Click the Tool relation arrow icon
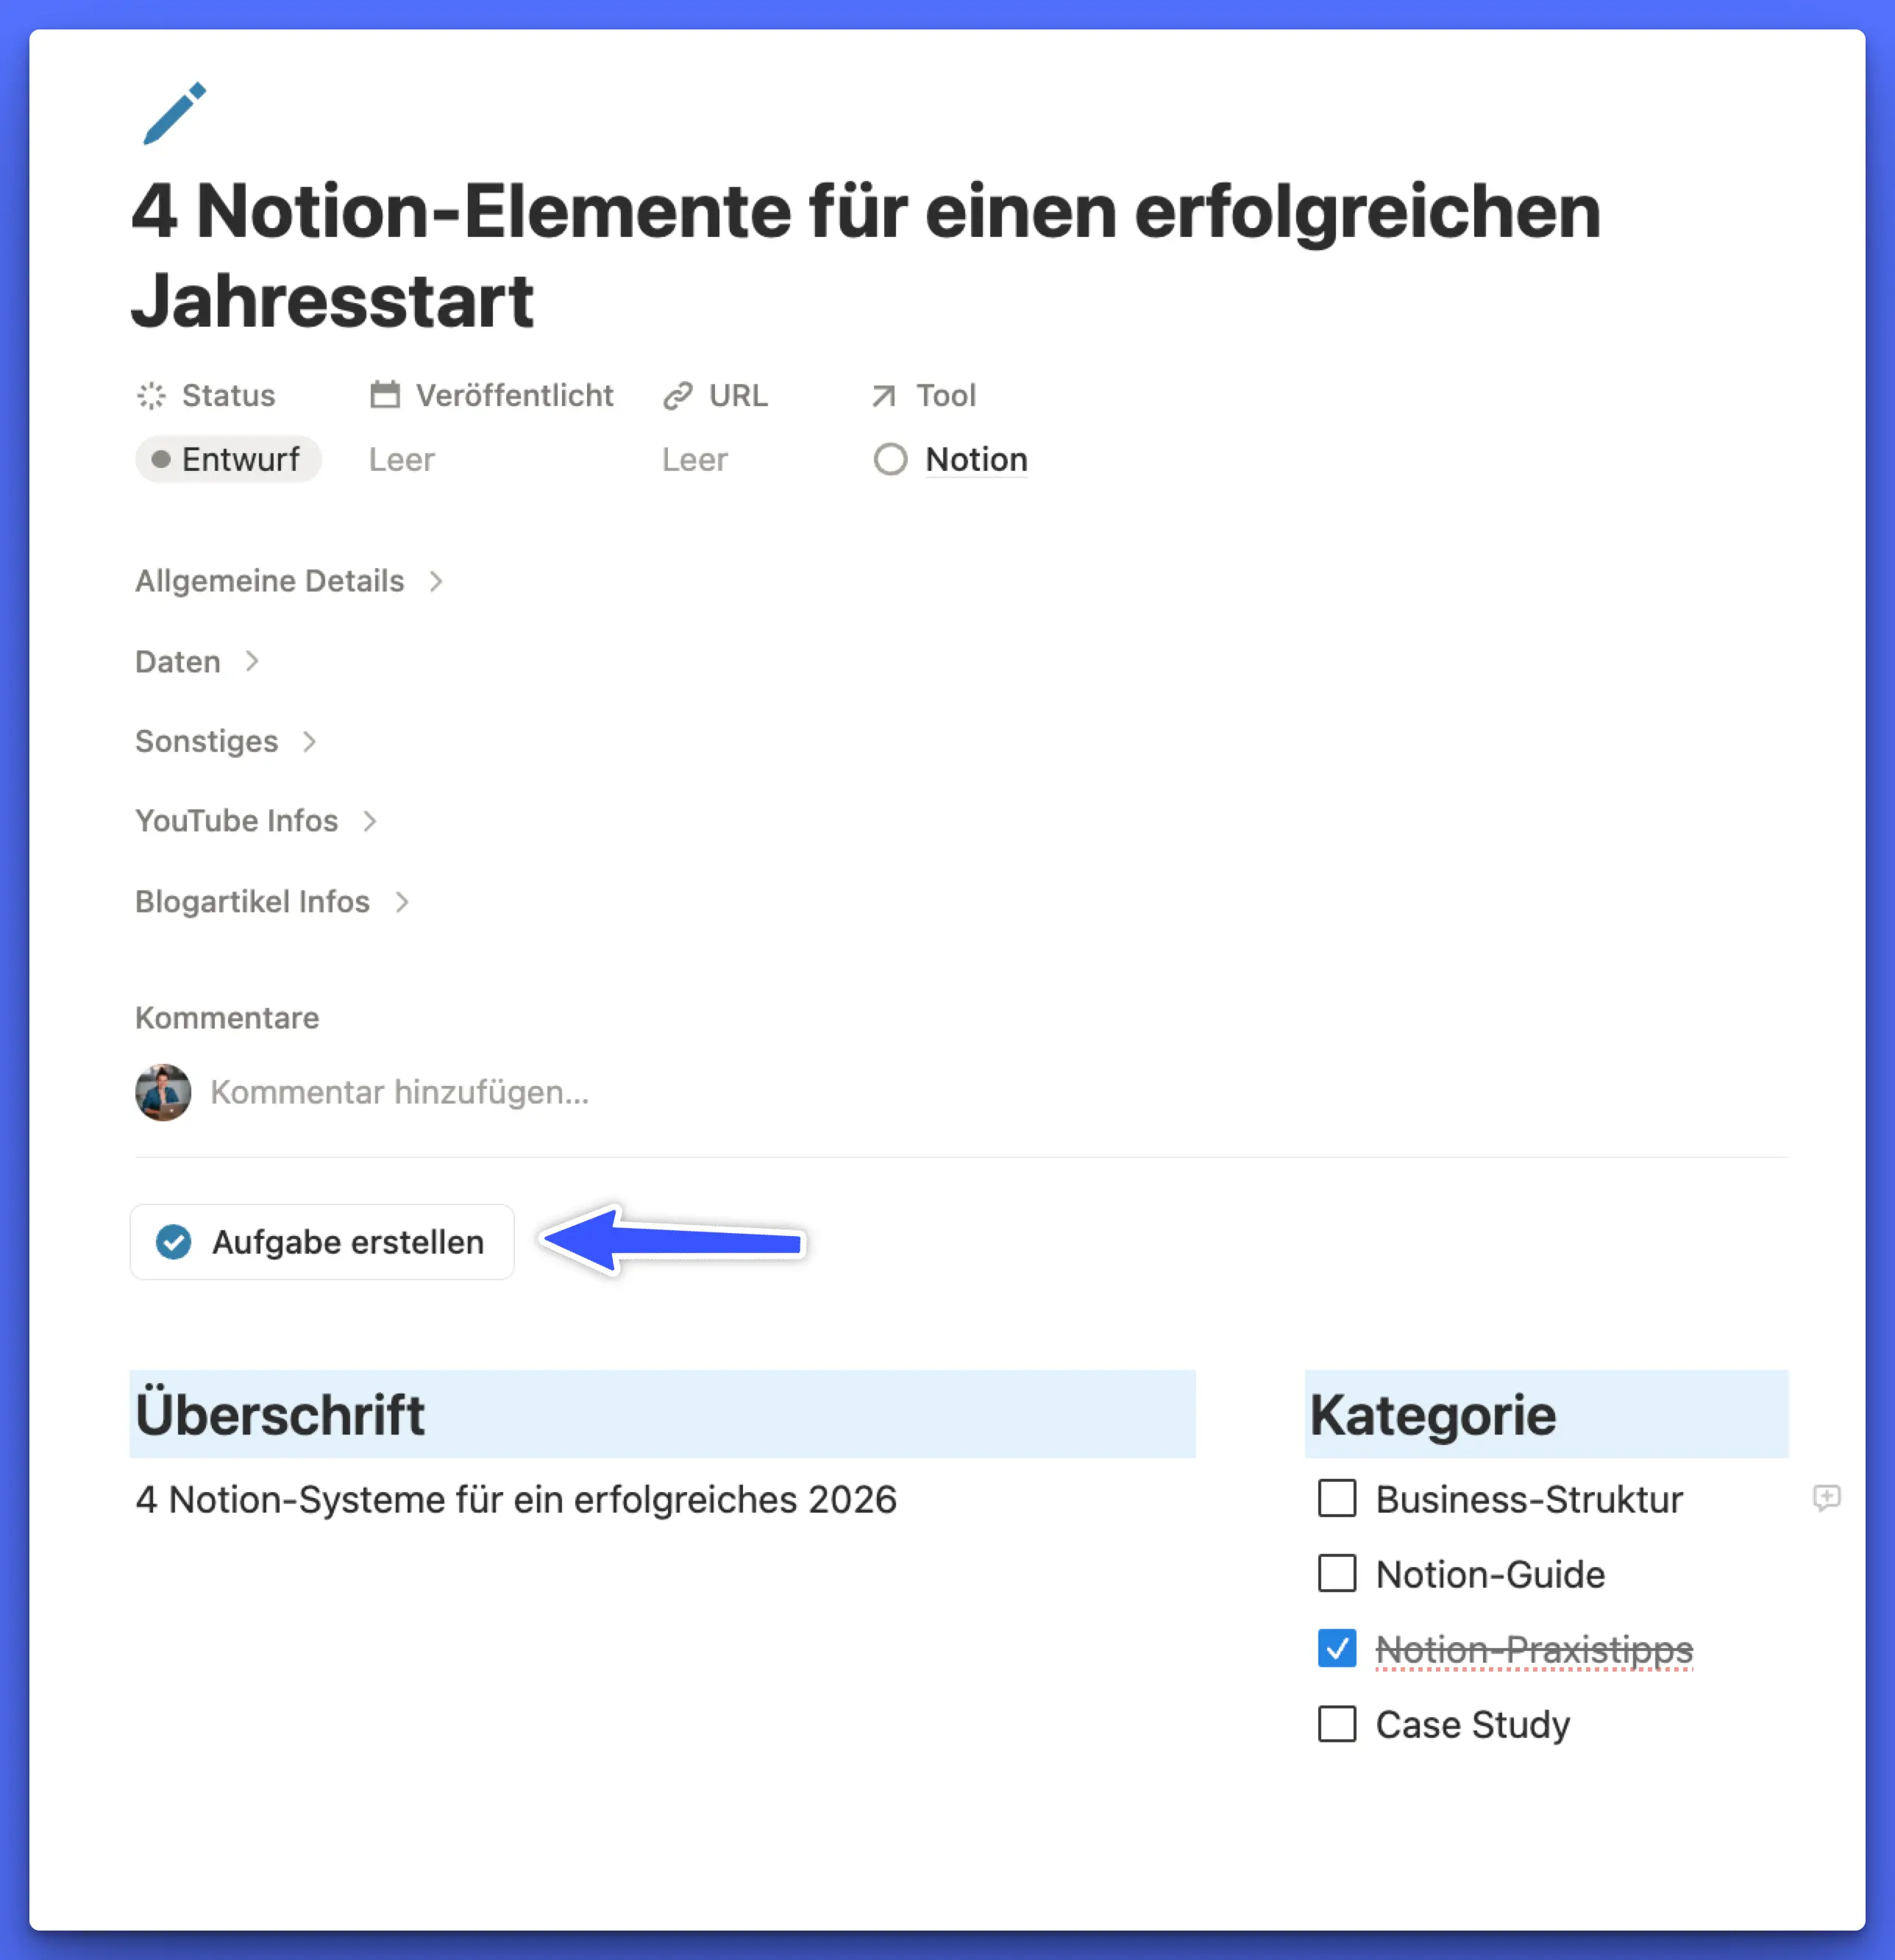Image resolution: width=1895 pixels, height=1960 pixels. point(883,396)
